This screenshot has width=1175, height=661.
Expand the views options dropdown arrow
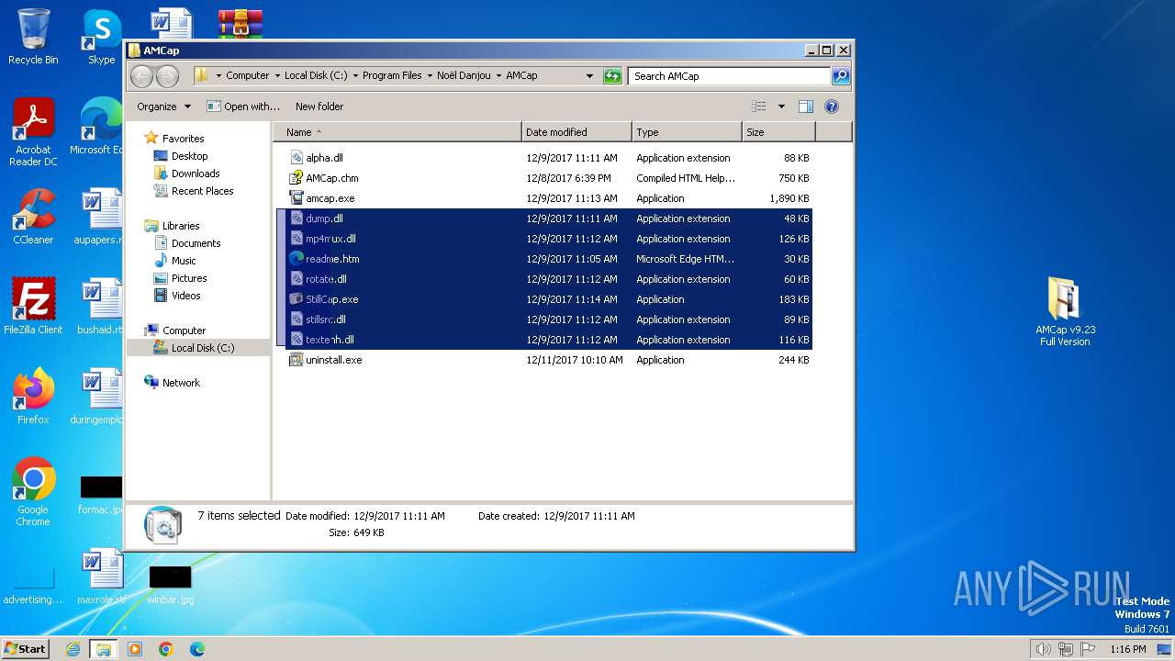(781, 106)
